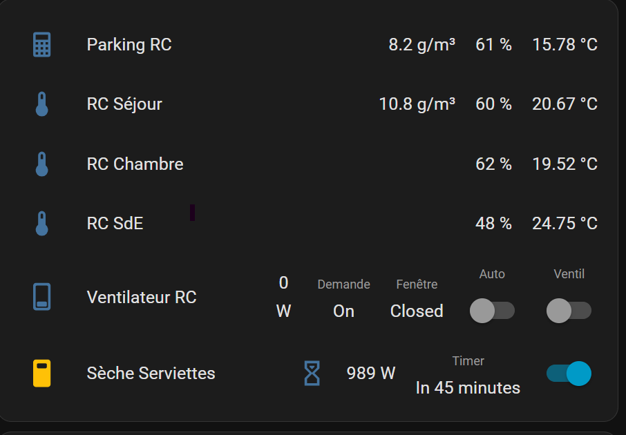The image size is (626, 435).
Task: Click the Fenêtre Closed status
Action: tap(417, 311)
